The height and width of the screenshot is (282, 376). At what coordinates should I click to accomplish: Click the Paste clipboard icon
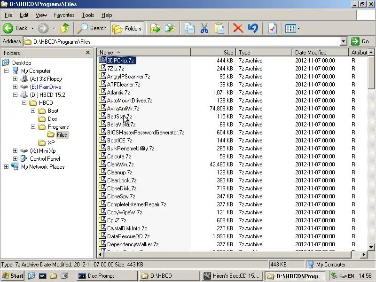click(x=219, y=28)
